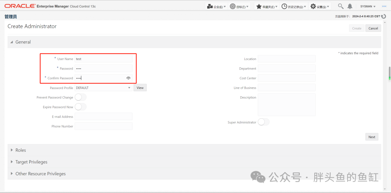Click the Password field

point(104,68)
